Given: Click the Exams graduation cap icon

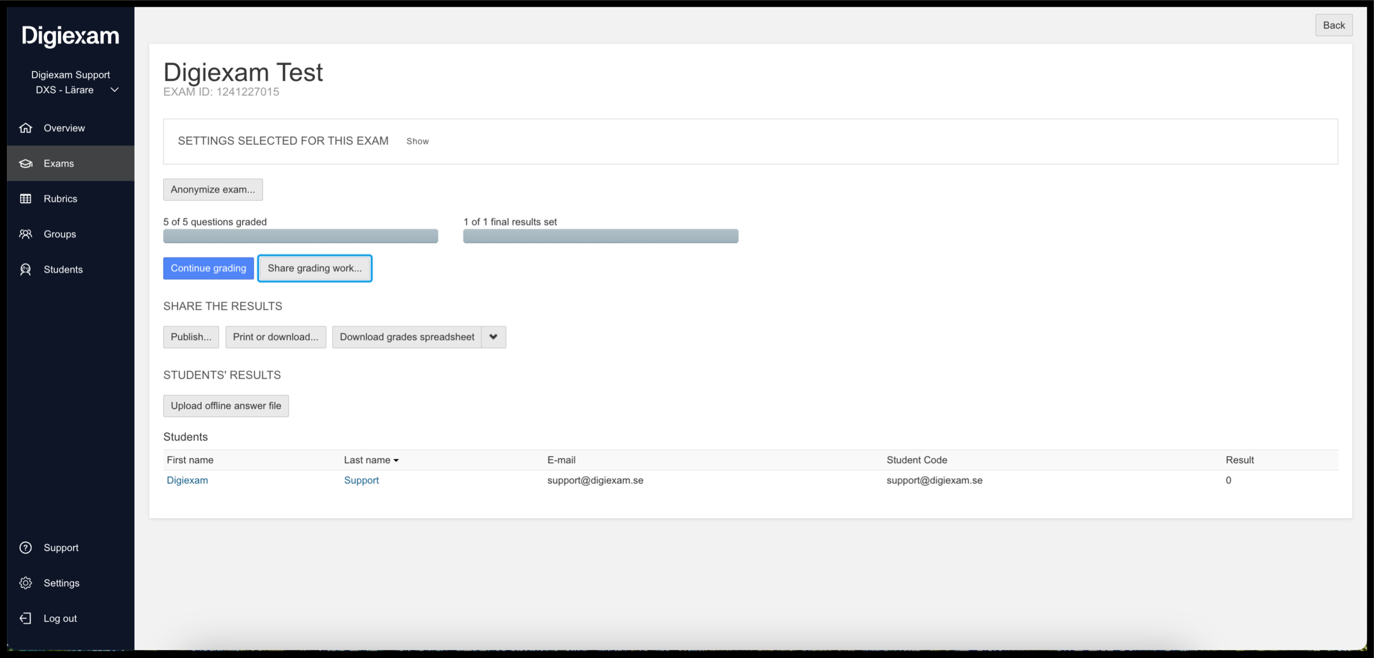Looking at the screenshot, I should click(26, 164).
